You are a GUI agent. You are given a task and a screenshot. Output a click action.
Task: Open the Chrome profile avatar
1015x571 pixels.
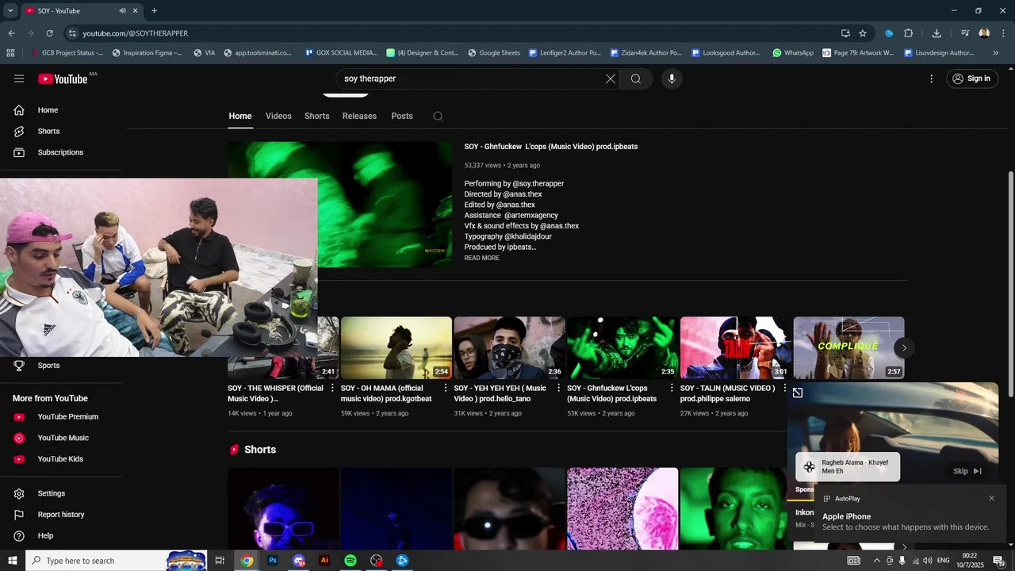pos(984,33)
